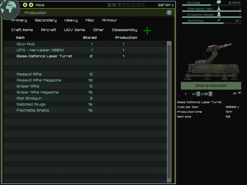This screenshot has height=185, width=247.
Task: Click the Storage capacity bar
Action: [x=211, y=5]
